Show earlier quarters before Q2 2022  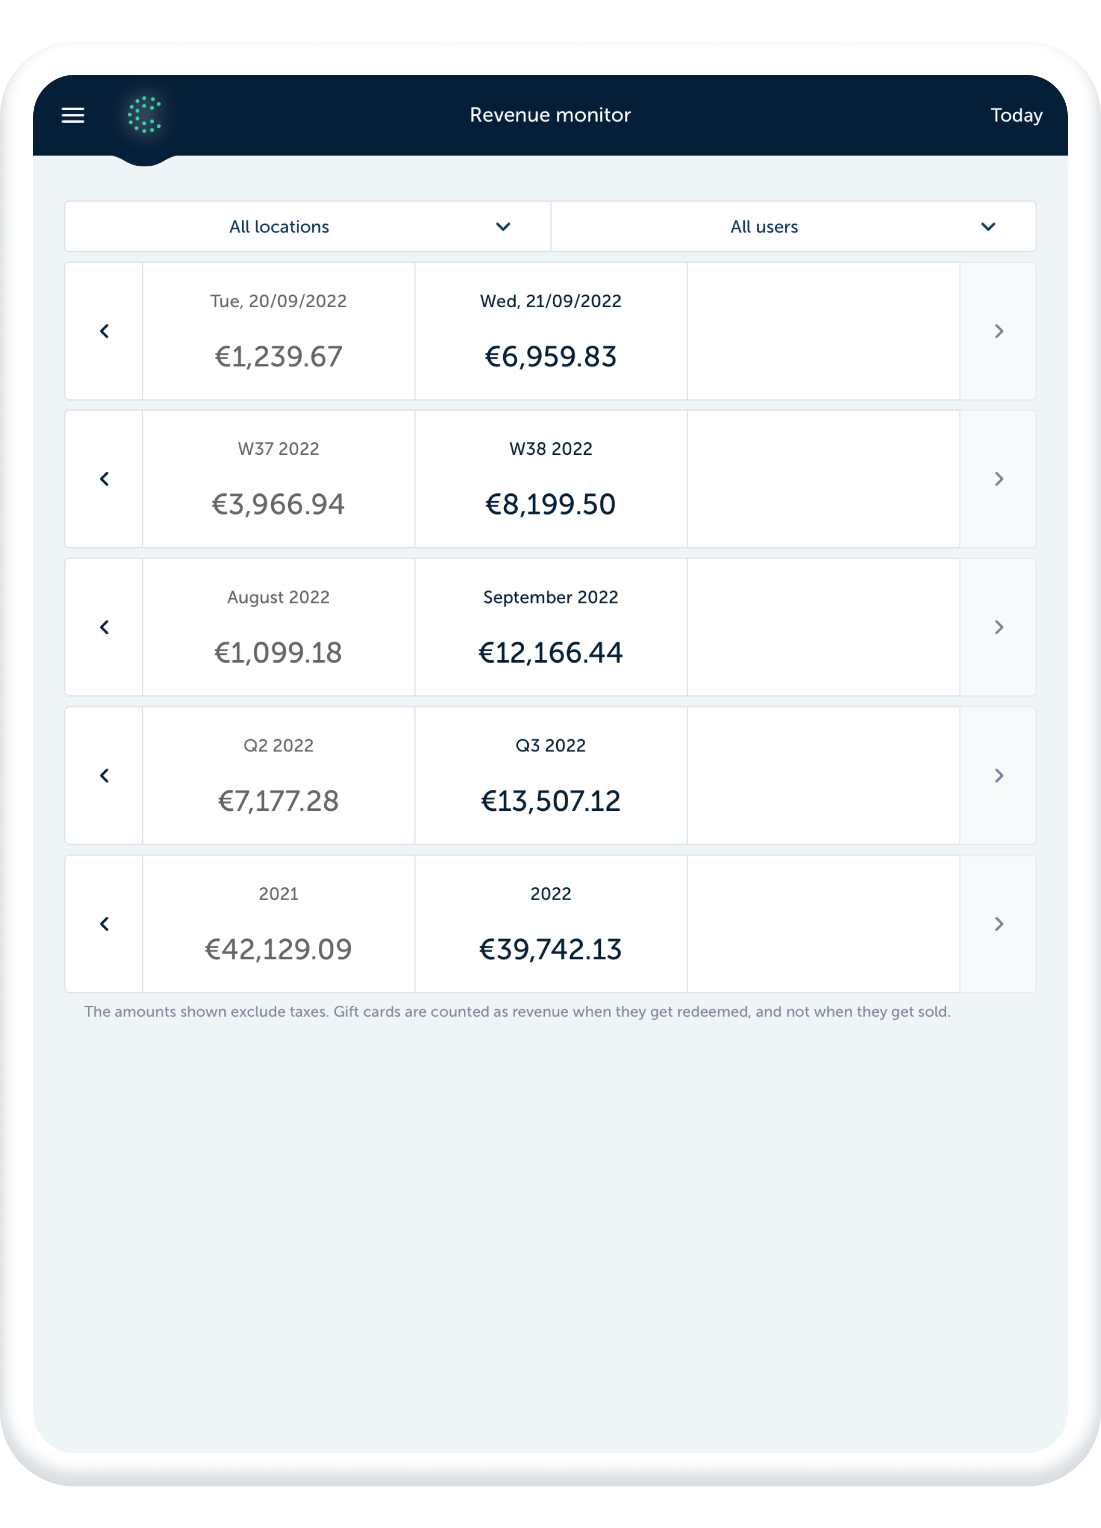(x=104, y=775)
